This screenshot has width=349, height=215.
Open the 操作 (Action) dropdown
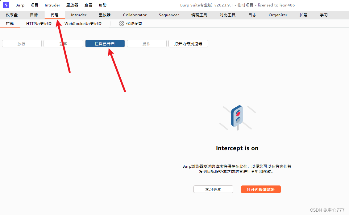coord(147,43)
